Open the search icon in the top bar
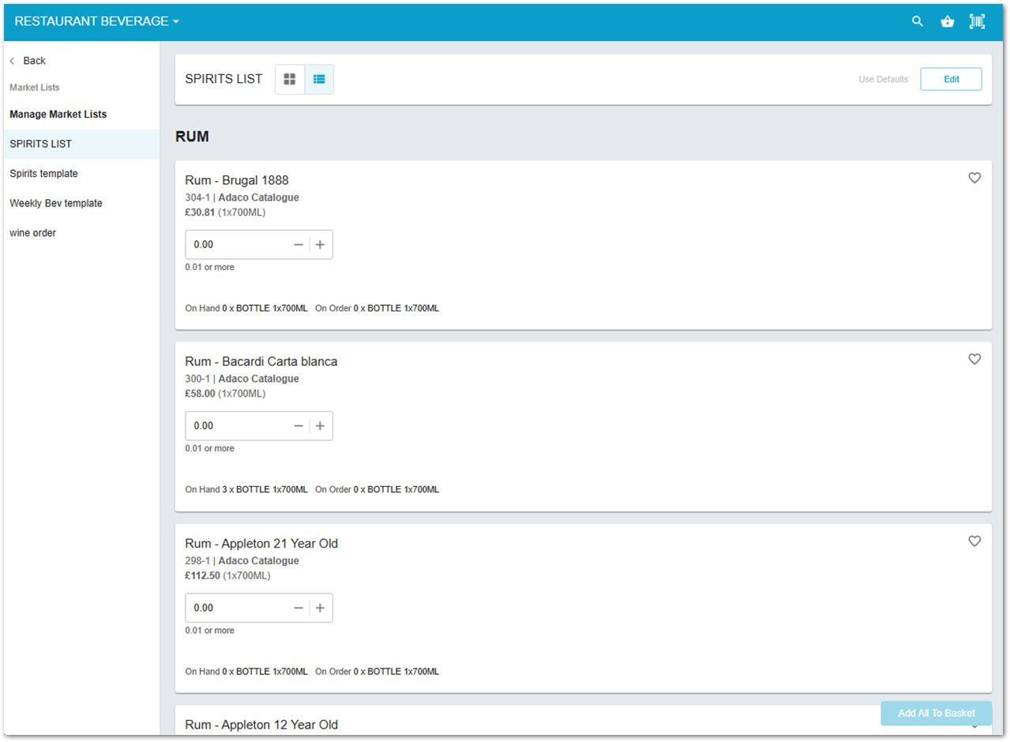The image size is (1010, 742). [917, 21]
